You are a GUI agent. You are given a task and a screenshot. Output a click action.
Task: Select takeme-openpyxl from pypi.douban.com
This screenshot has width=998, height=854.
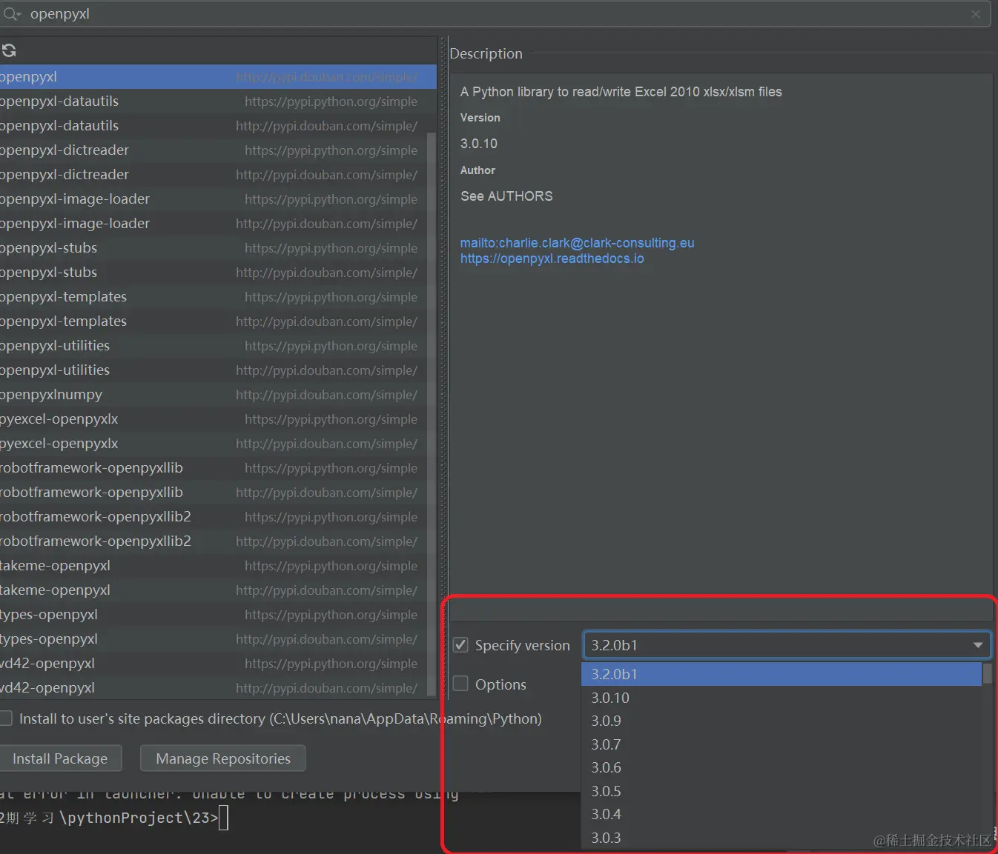click(214, 590)
